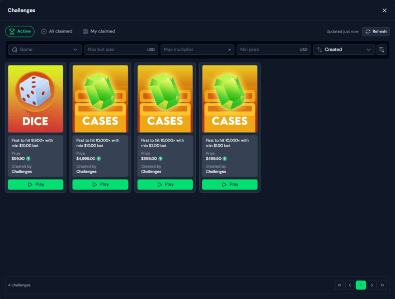This screenshot has height=299, width=395.
Task: Play the $999.00 Cases challenge
Action: (165, 184)
